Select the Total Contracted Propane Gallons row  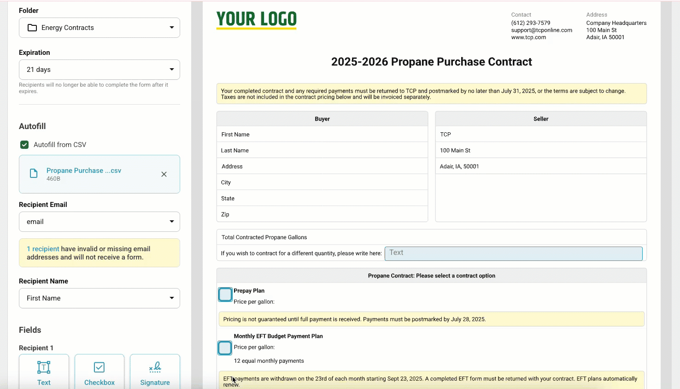click(x=432, y=237)
